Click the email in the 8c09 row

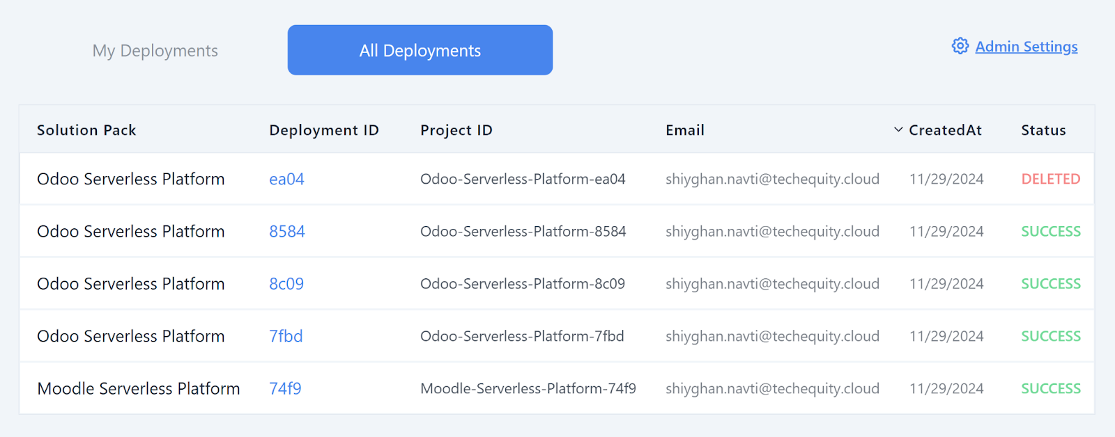(x=772, y=284)
